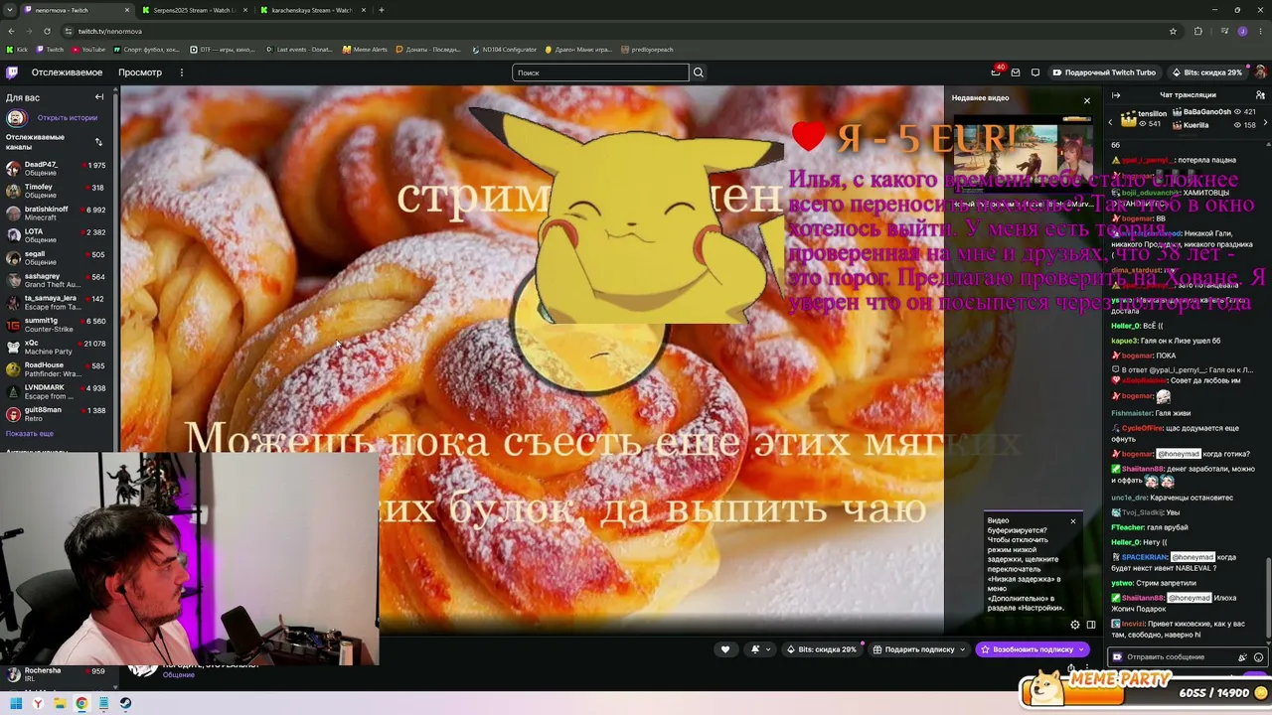This screenshot has height=715, width=1272.
Task: Open Yandex browser from the taskbar
Action: coord(38,703)
